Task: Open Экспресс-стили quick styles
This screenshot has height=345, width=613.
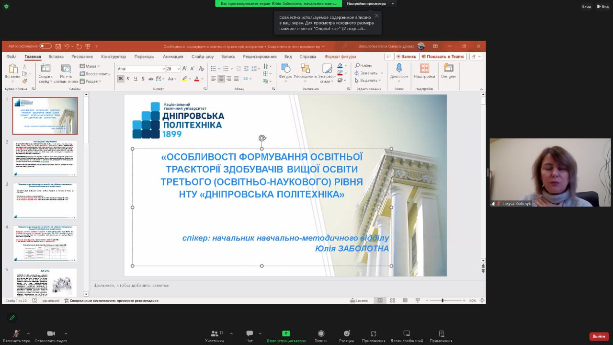Action: pos(326,73)
